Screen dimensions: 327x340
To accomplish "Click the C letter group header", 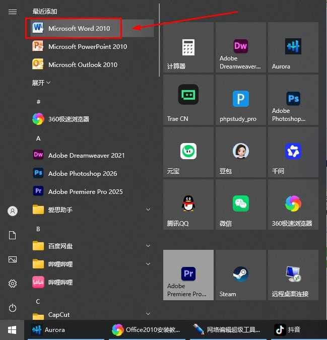I will point(38,301).
